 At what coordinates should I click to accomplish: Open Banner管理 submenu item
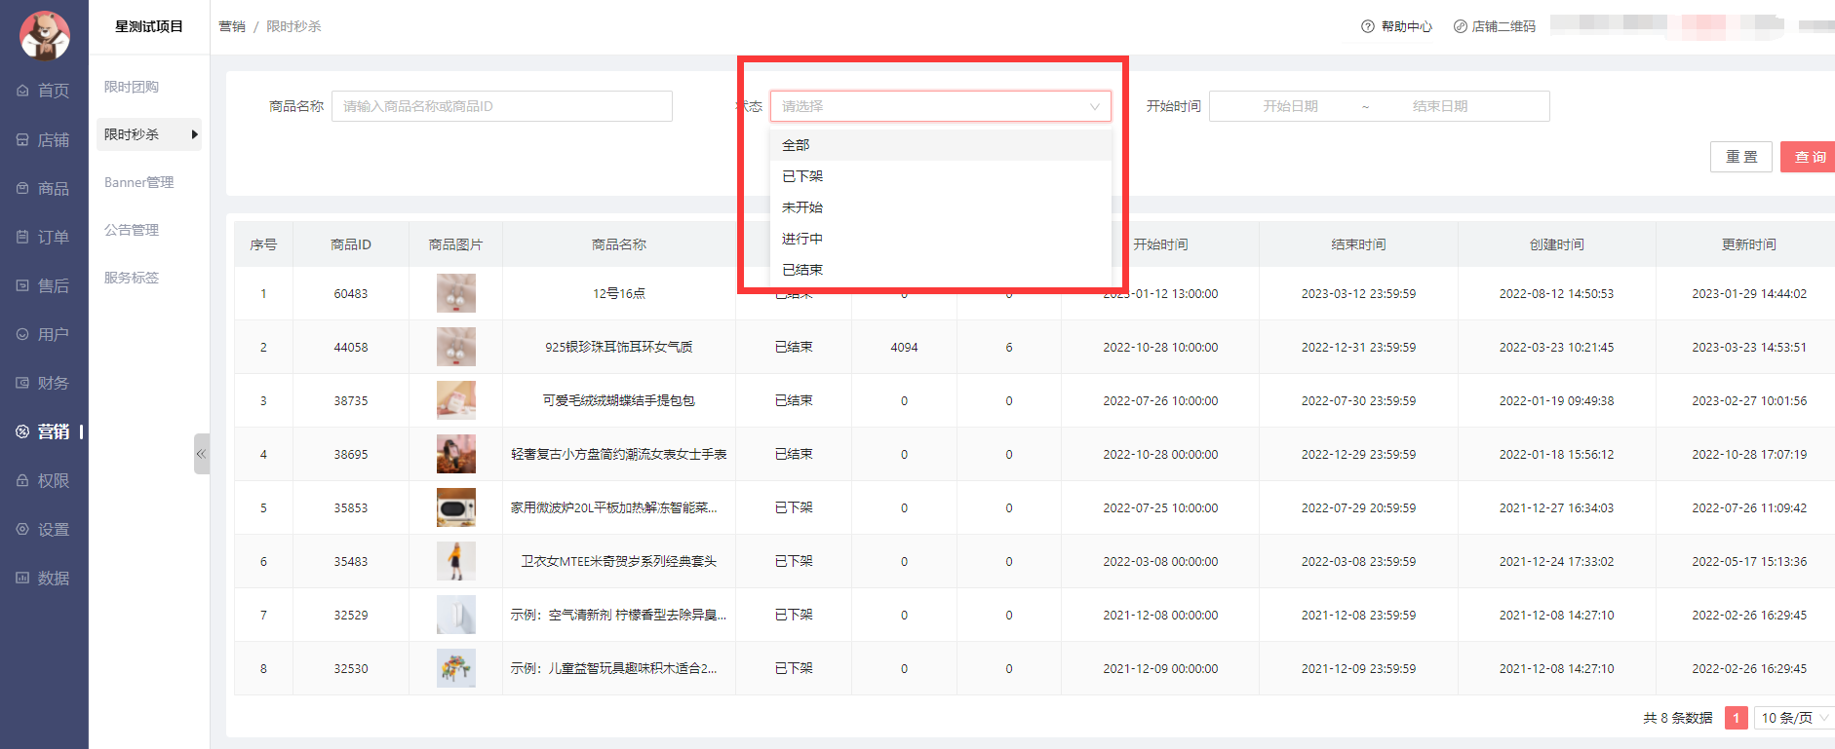point(139,182)
